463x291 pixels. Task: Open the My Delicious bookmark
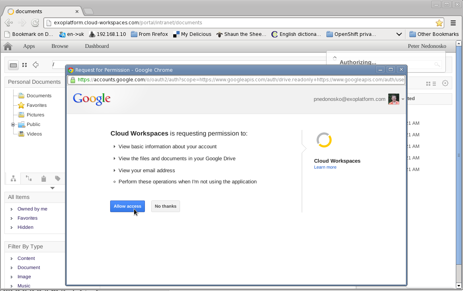pos(192,34)
